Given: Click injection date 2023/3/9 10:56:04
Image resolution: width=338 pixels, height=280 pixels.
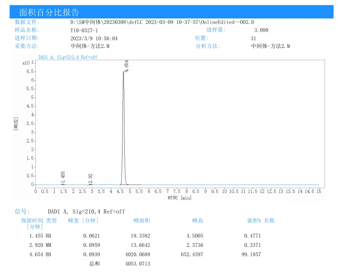Looking at the screenshot, I should pyautogui.click(x=94, y=38).
